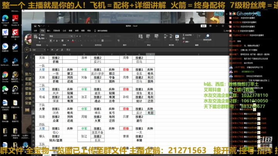Click the decrease font size icon
278x156 pixels.
coord(80,36)
